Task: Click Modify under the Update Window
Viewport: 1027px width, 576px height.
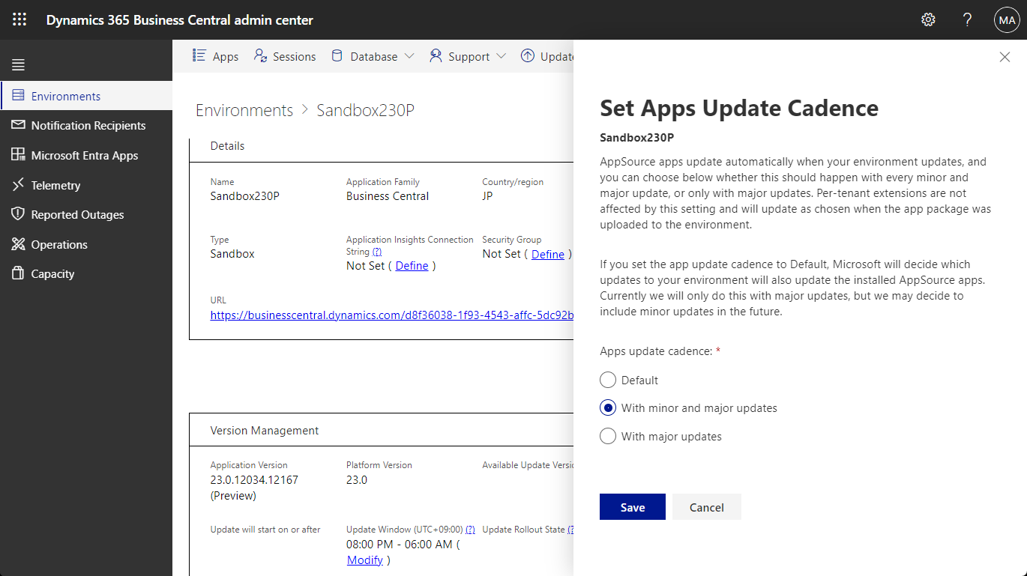Action: (x=364, y=560)
